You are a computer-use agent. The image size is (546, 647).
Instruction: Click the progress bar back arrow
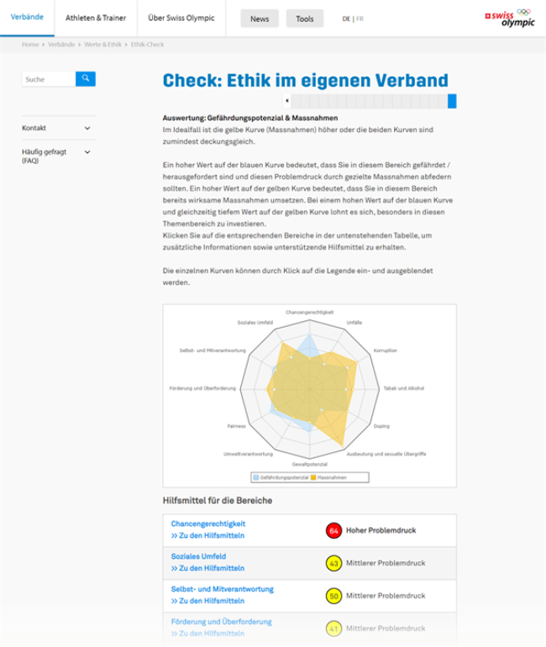pyautogui.click(x=287, y=101)
